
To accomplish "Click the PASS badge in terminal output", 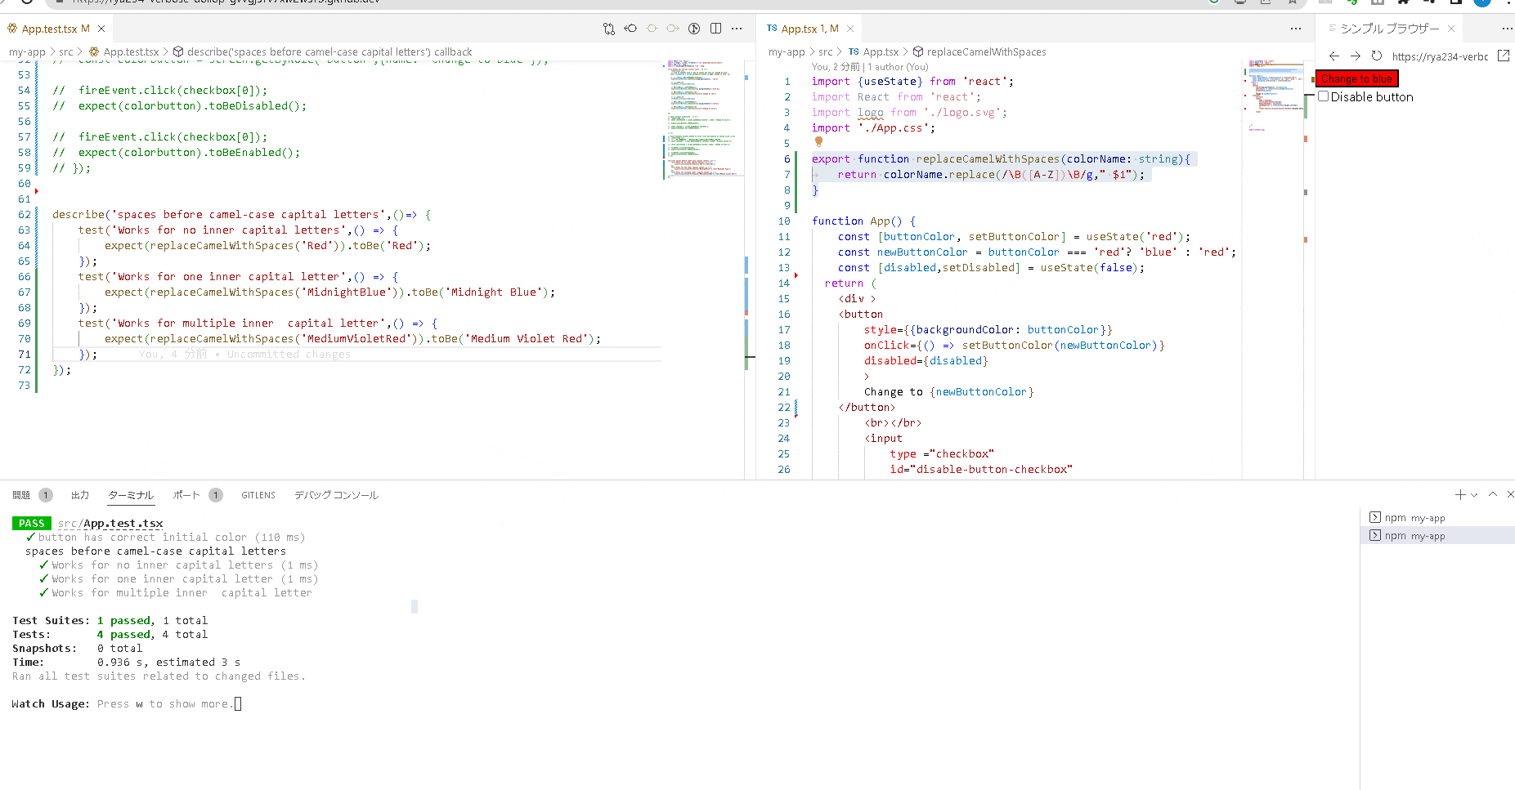I will 32,524.
